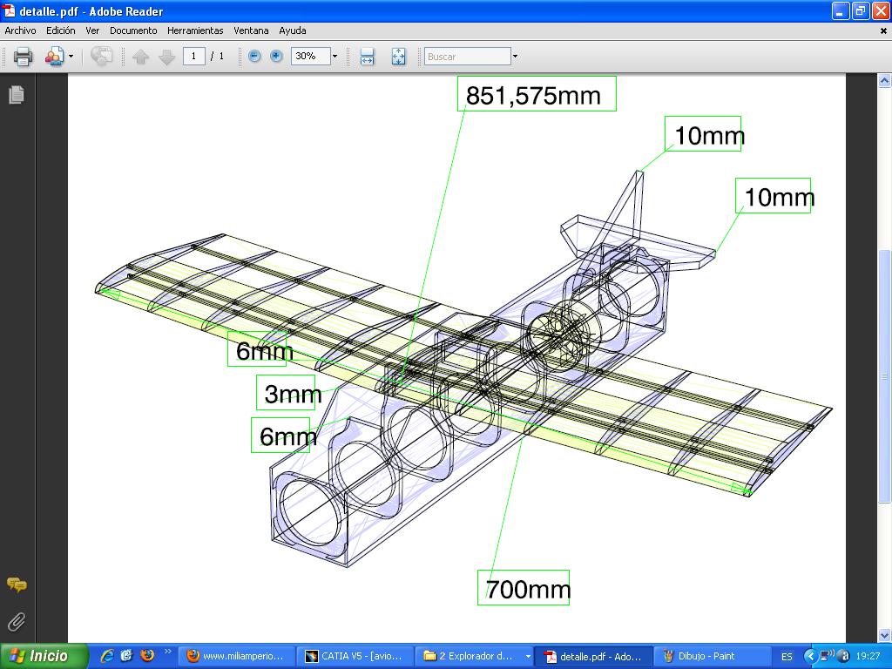Viewport: 892px width, 669px height.
Task: Open the Comments panel in sidebar
Action: [x=17, y=585]
